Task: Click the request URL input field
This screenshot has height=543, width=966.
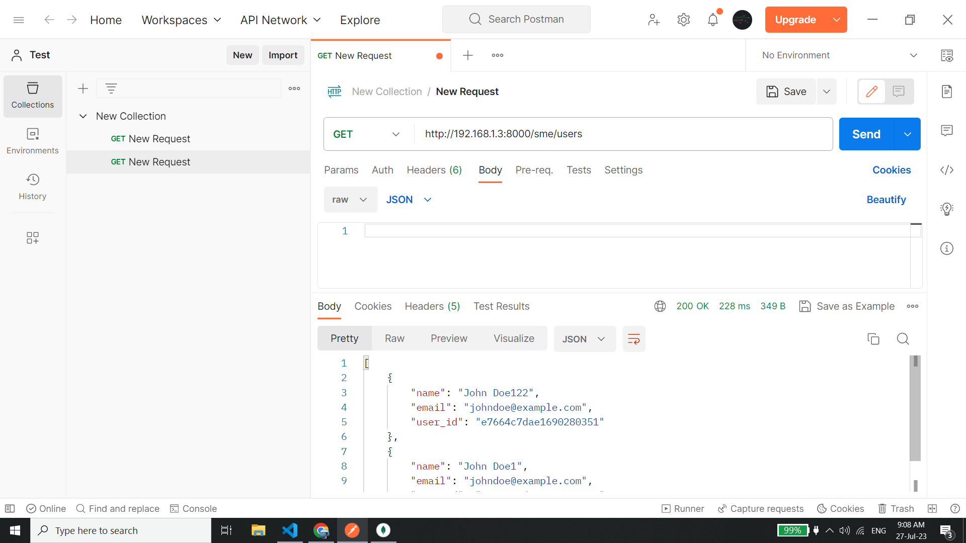Action: [x=622, y=134]
